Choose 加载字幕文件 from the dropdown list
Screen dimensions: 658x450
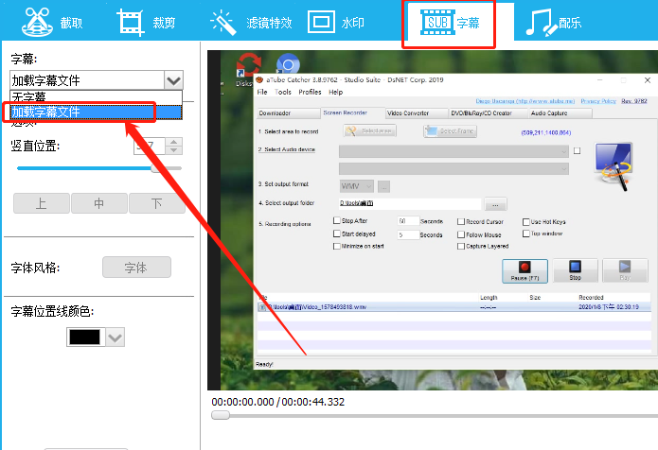[x=95, y=112]
